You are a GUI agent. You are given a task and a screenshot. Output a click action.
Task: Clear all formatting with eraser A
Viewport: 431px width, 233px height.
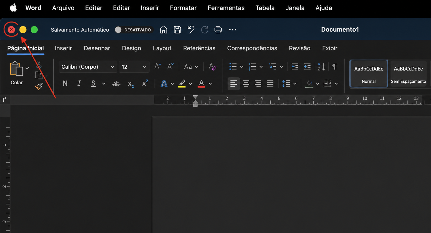pyautogui.click(x=212, y=67)
